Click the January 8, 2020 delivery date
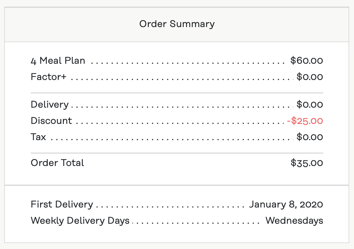The image size is (354, 249). pyautogui.click(x=286, y=204)
